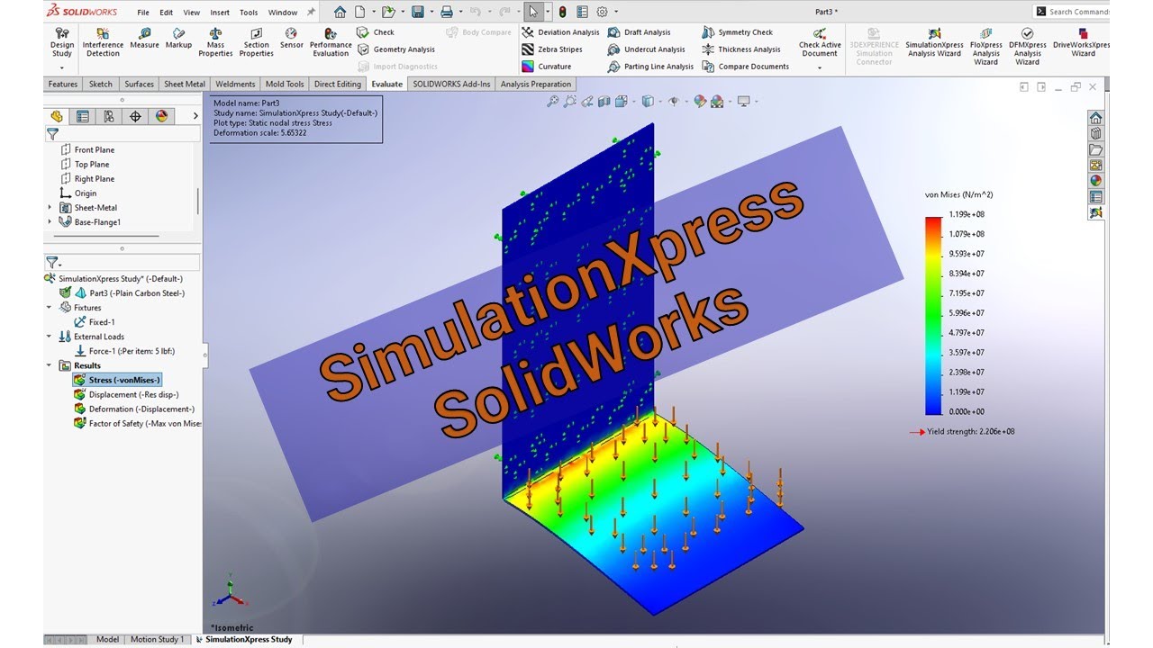Open Thickness Analysis
The width and height of the screenshot is (1153, 648).
[741, 49]
